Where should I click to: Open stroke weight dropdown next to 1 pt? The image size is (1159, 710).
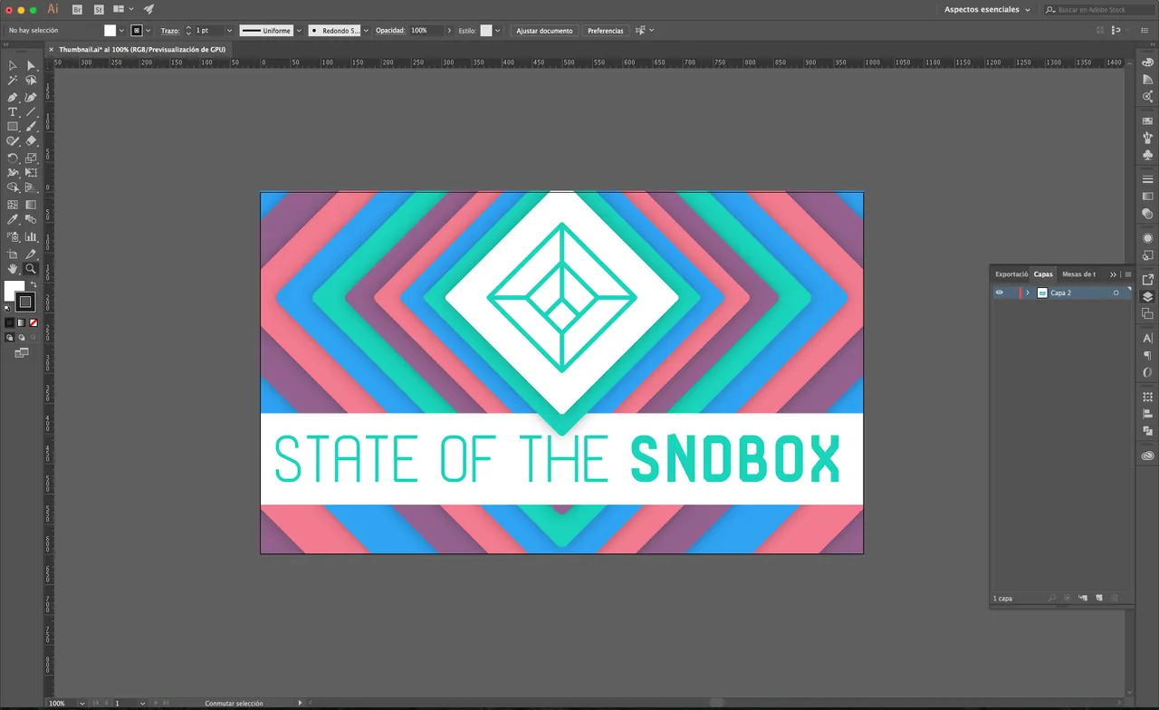point(229,31)
